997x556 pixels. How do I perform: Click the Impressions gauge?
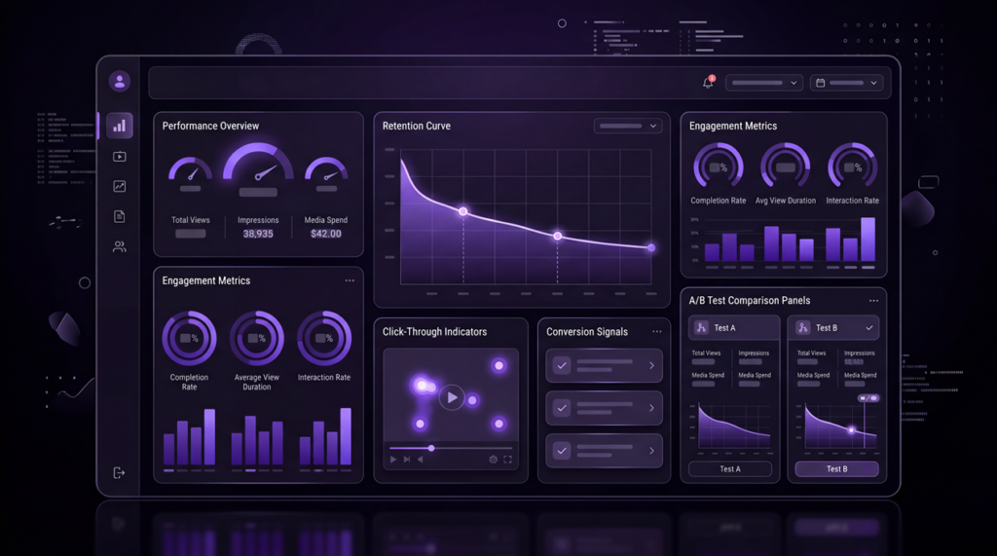(258, 163)
